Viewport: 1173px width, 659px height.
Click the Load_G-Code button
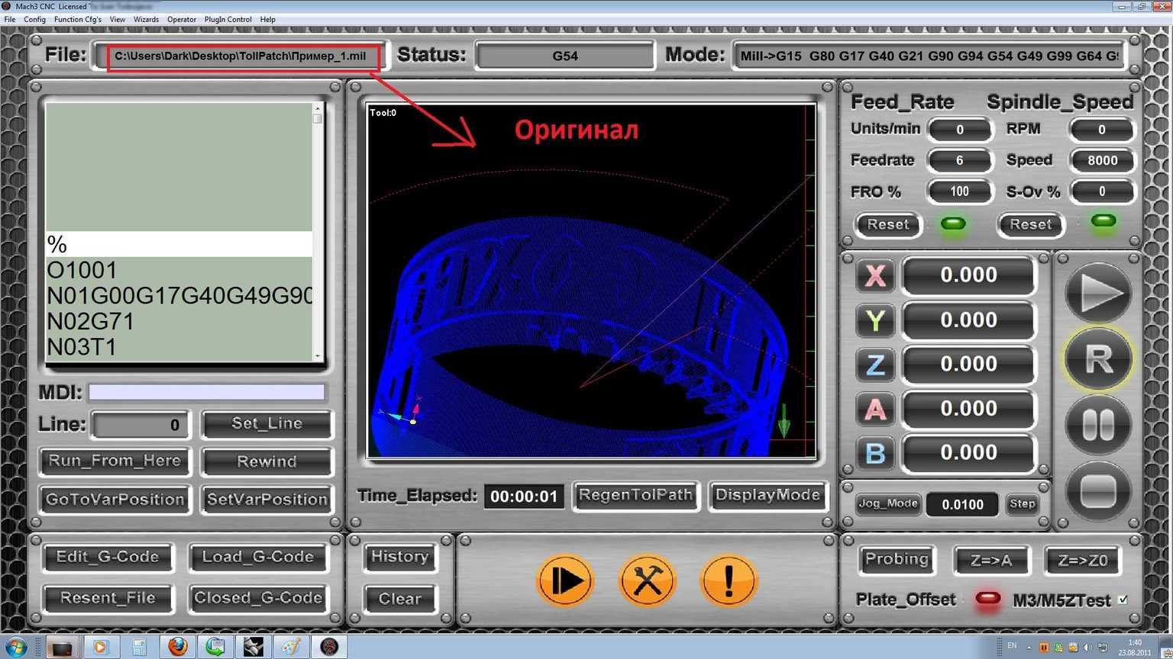point(257,558)
